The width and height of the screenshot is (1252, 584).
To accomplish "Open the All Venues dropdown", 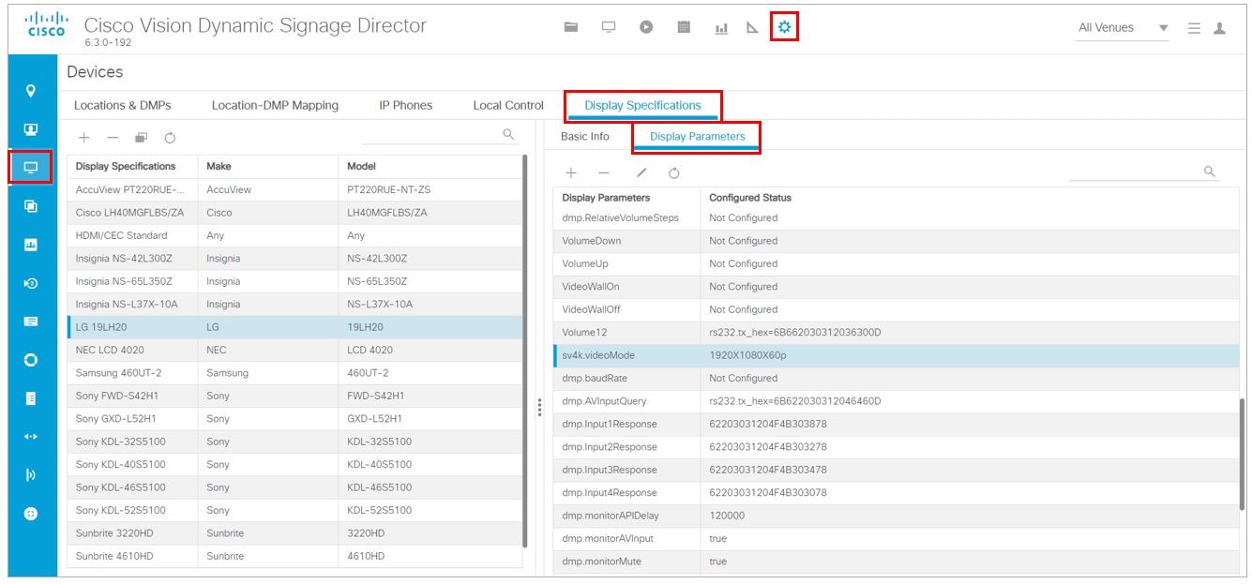I will [1123, 28].
